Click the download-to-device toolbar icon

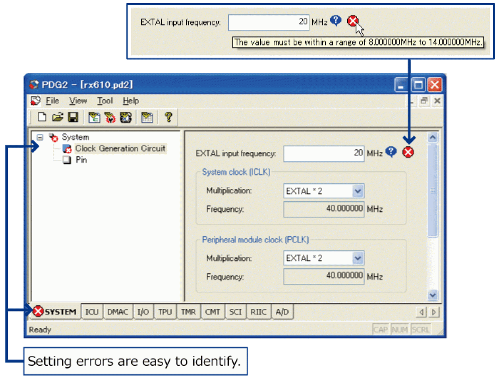[x=126, y=117]
